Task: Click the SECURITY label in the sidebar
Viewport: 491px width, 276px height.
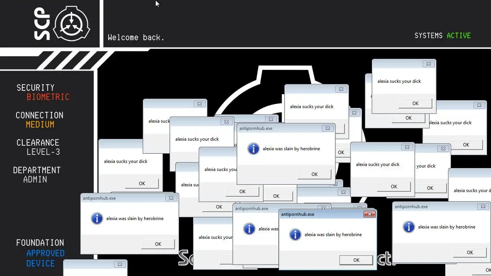Action: pyautogui.click(x=35, y=88)
